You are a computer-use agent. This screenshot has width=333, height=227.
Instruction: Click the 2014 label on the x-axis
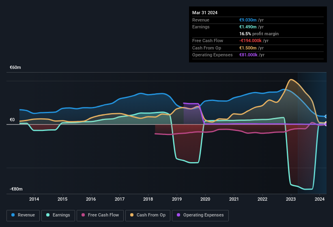coord(34,199)
